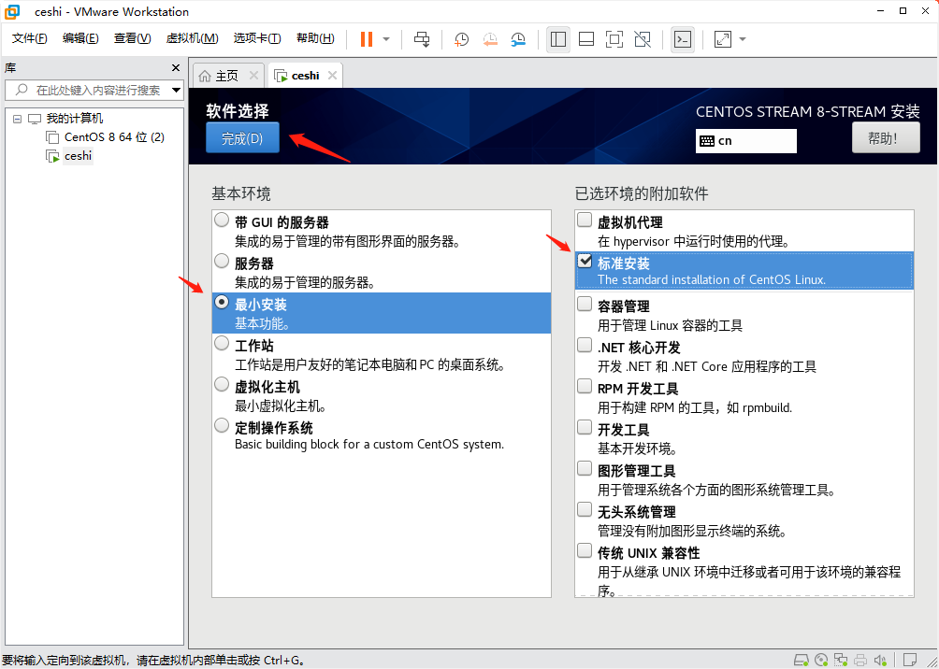The width and height of the screenshot is (939, 669).
Task: Check the 开发工具 checkbox
Action: pyautogui.click(x=585, y=427)
